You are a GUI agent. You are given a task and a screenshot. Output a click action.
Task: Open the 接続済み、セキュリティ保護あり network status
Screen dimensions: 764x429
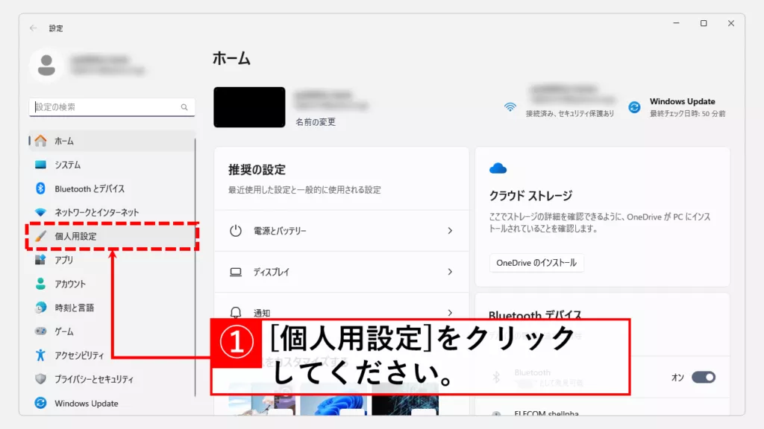(569, 114)
